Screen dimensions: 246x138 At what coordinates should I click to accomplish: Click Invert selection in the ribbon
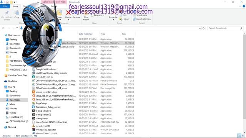pyautogui.click(x=142, y=19)
